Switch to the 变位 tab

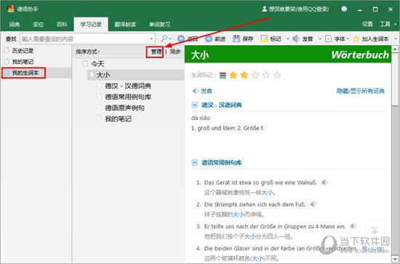39,25
